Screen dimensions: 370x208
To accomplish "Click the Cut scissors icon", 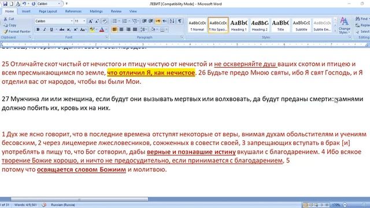I will click(x=5, y=19).
